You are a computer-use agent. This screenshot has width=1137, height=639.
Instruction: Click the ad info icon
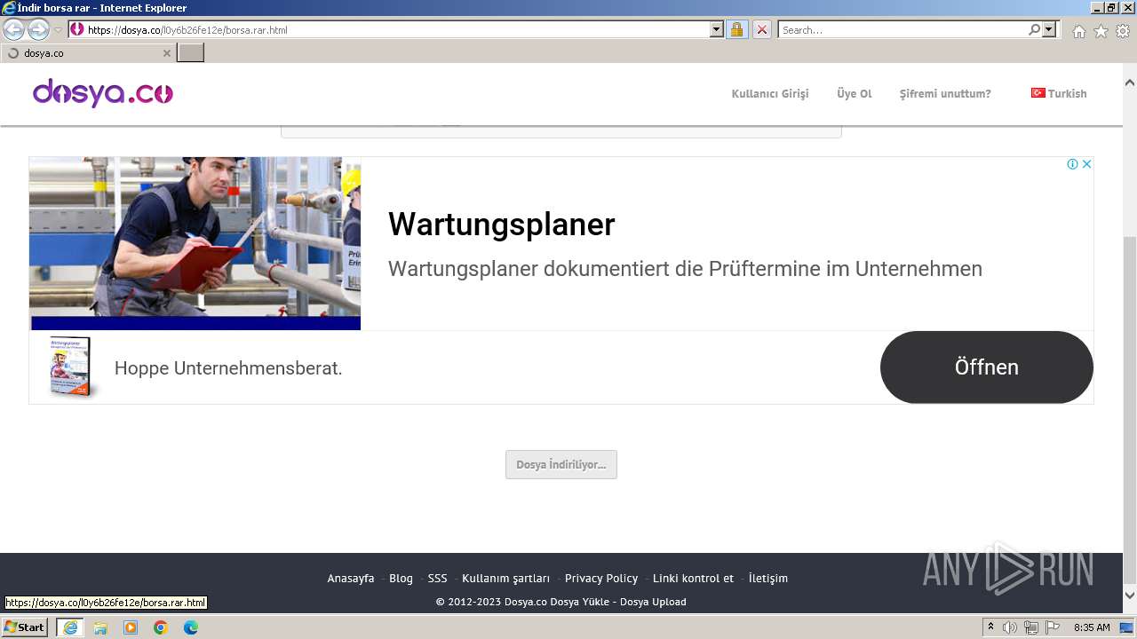click(1072, 164)
